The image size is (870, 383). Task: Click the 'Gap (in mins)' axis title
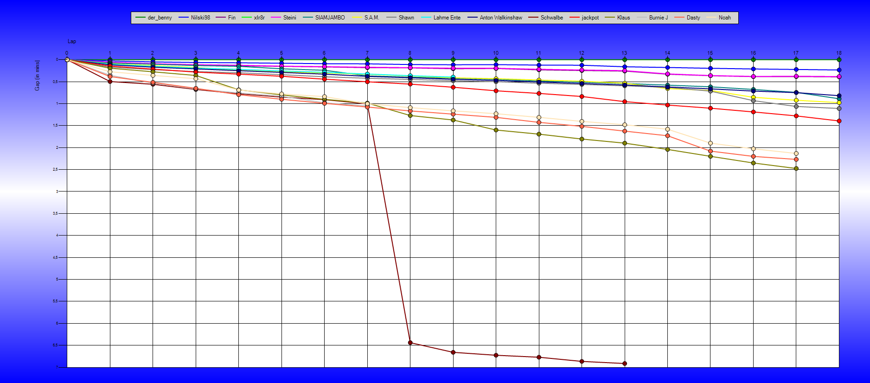[x=37, y=75]
